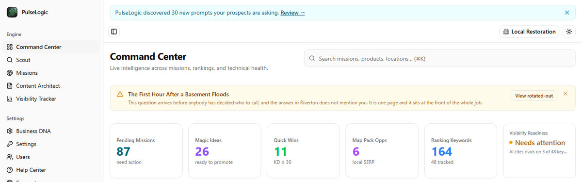Open the Content Architect document icon

tap(10, 86)
